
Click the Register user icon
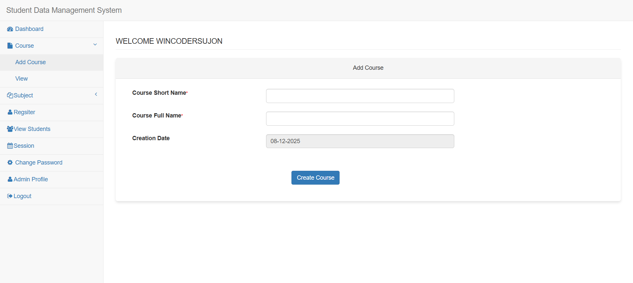tap(10, 112)
